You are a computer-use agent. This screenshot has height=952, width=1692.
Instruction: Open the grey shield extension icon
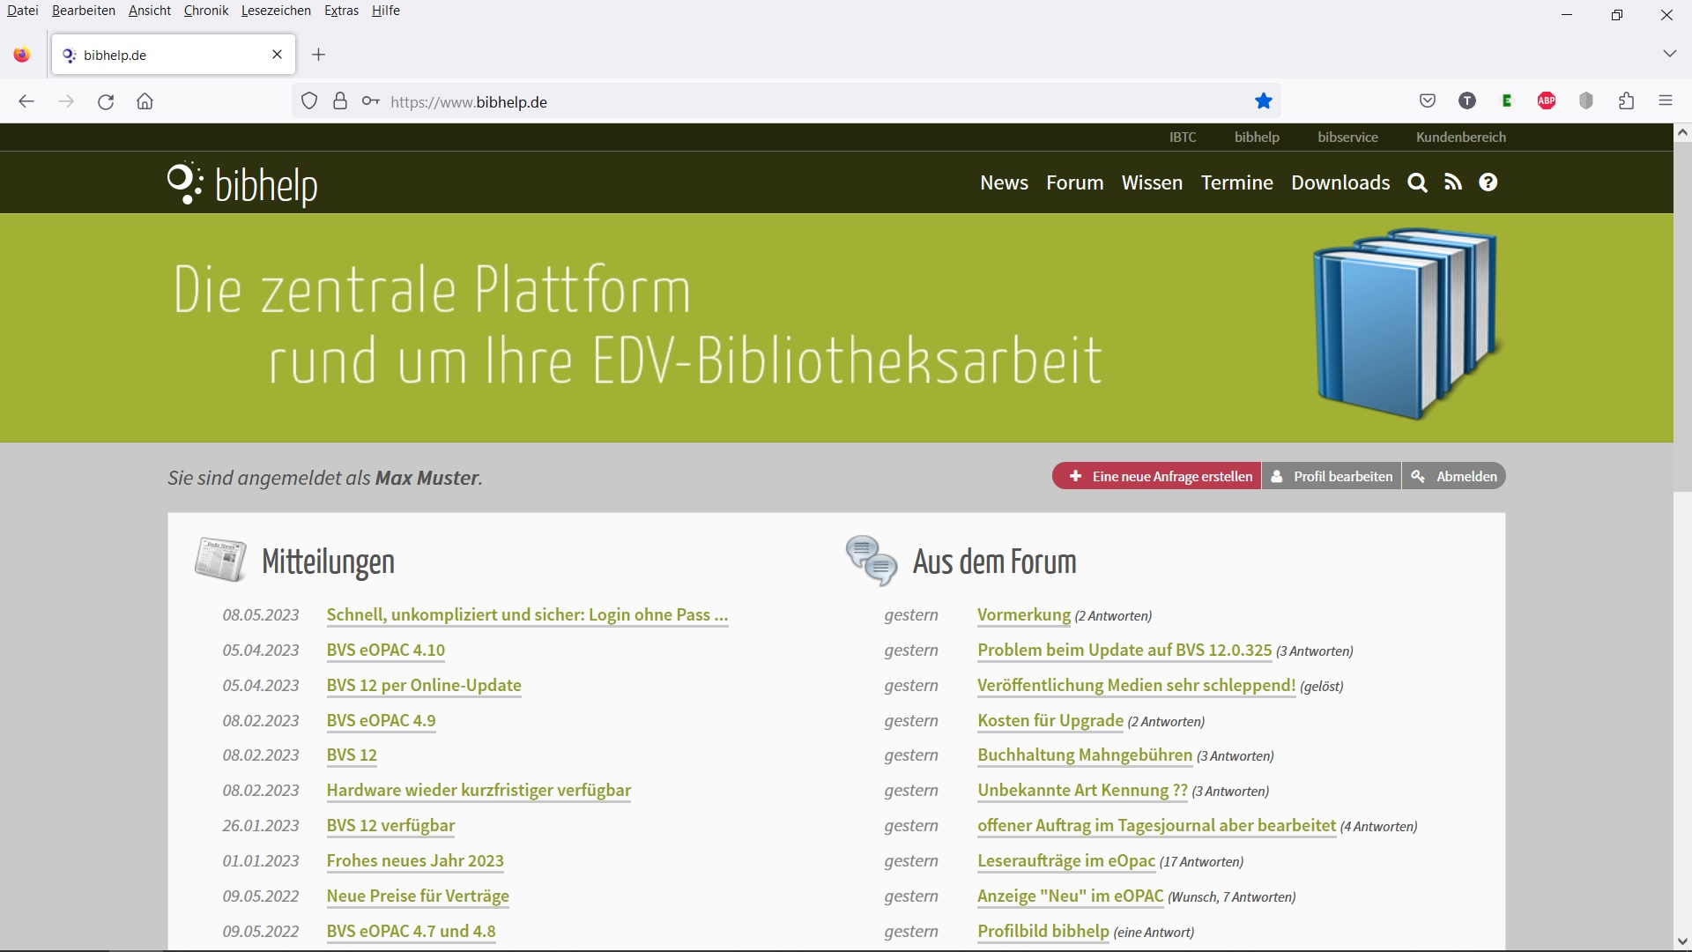pos(1586,101)
